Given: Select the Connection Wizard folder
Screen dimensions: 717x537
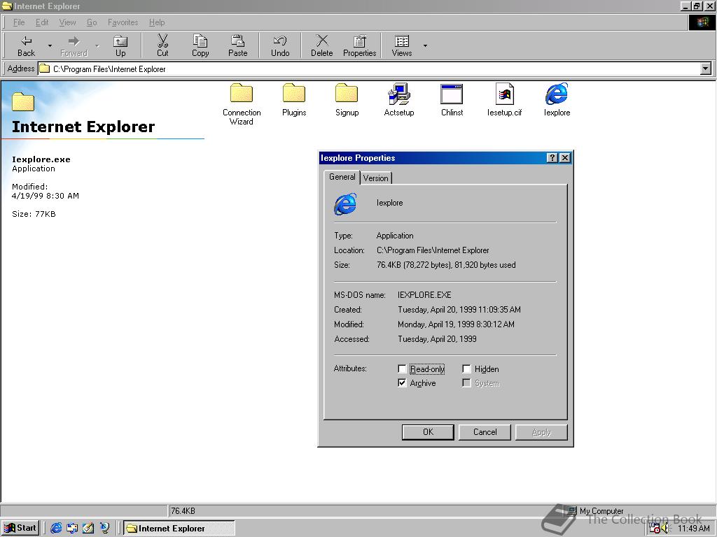Looking at the screenshot, I should 242,104.
